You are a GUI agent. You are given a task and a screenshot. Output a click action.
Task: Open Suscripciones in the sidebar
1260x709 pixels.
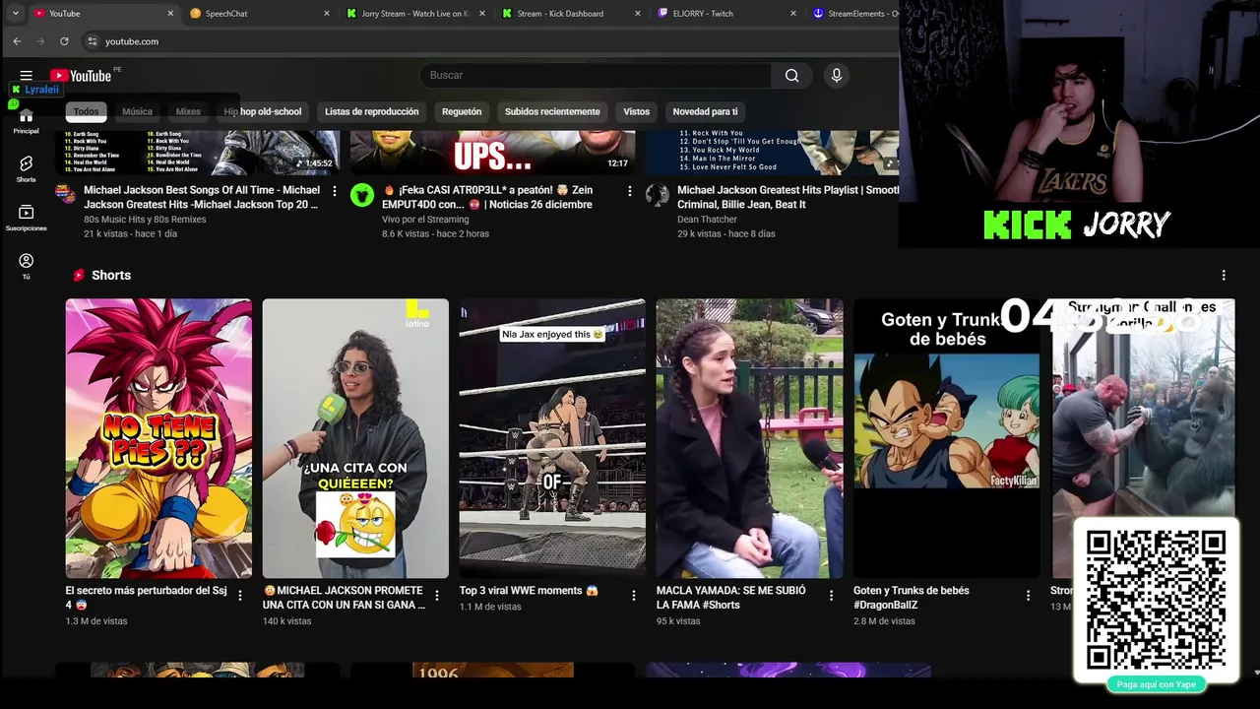[x=27, y=218]
